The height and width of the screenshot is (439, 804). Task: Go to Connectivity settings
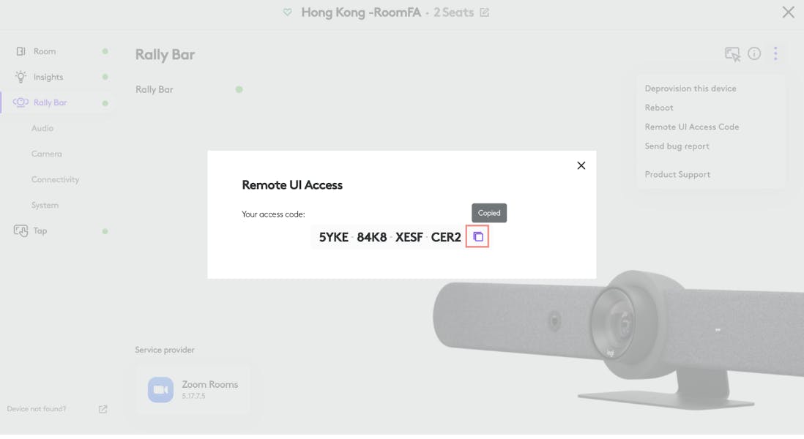pyautogui.click(x=56, y=179)
